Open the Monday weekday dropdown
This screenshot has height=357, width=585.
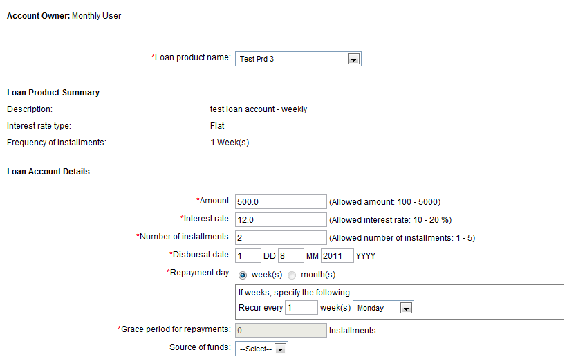[x=382, y=308]
